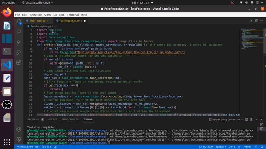Switch to Terminal panel tab

click(89, 120)
